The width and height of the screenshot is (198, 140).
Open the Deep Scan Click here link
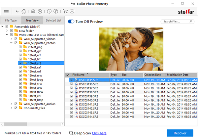[99, 133]
